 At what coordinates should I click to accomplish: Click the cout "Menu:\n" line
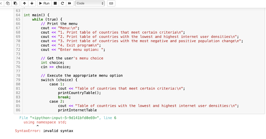[x=60, y=28]
